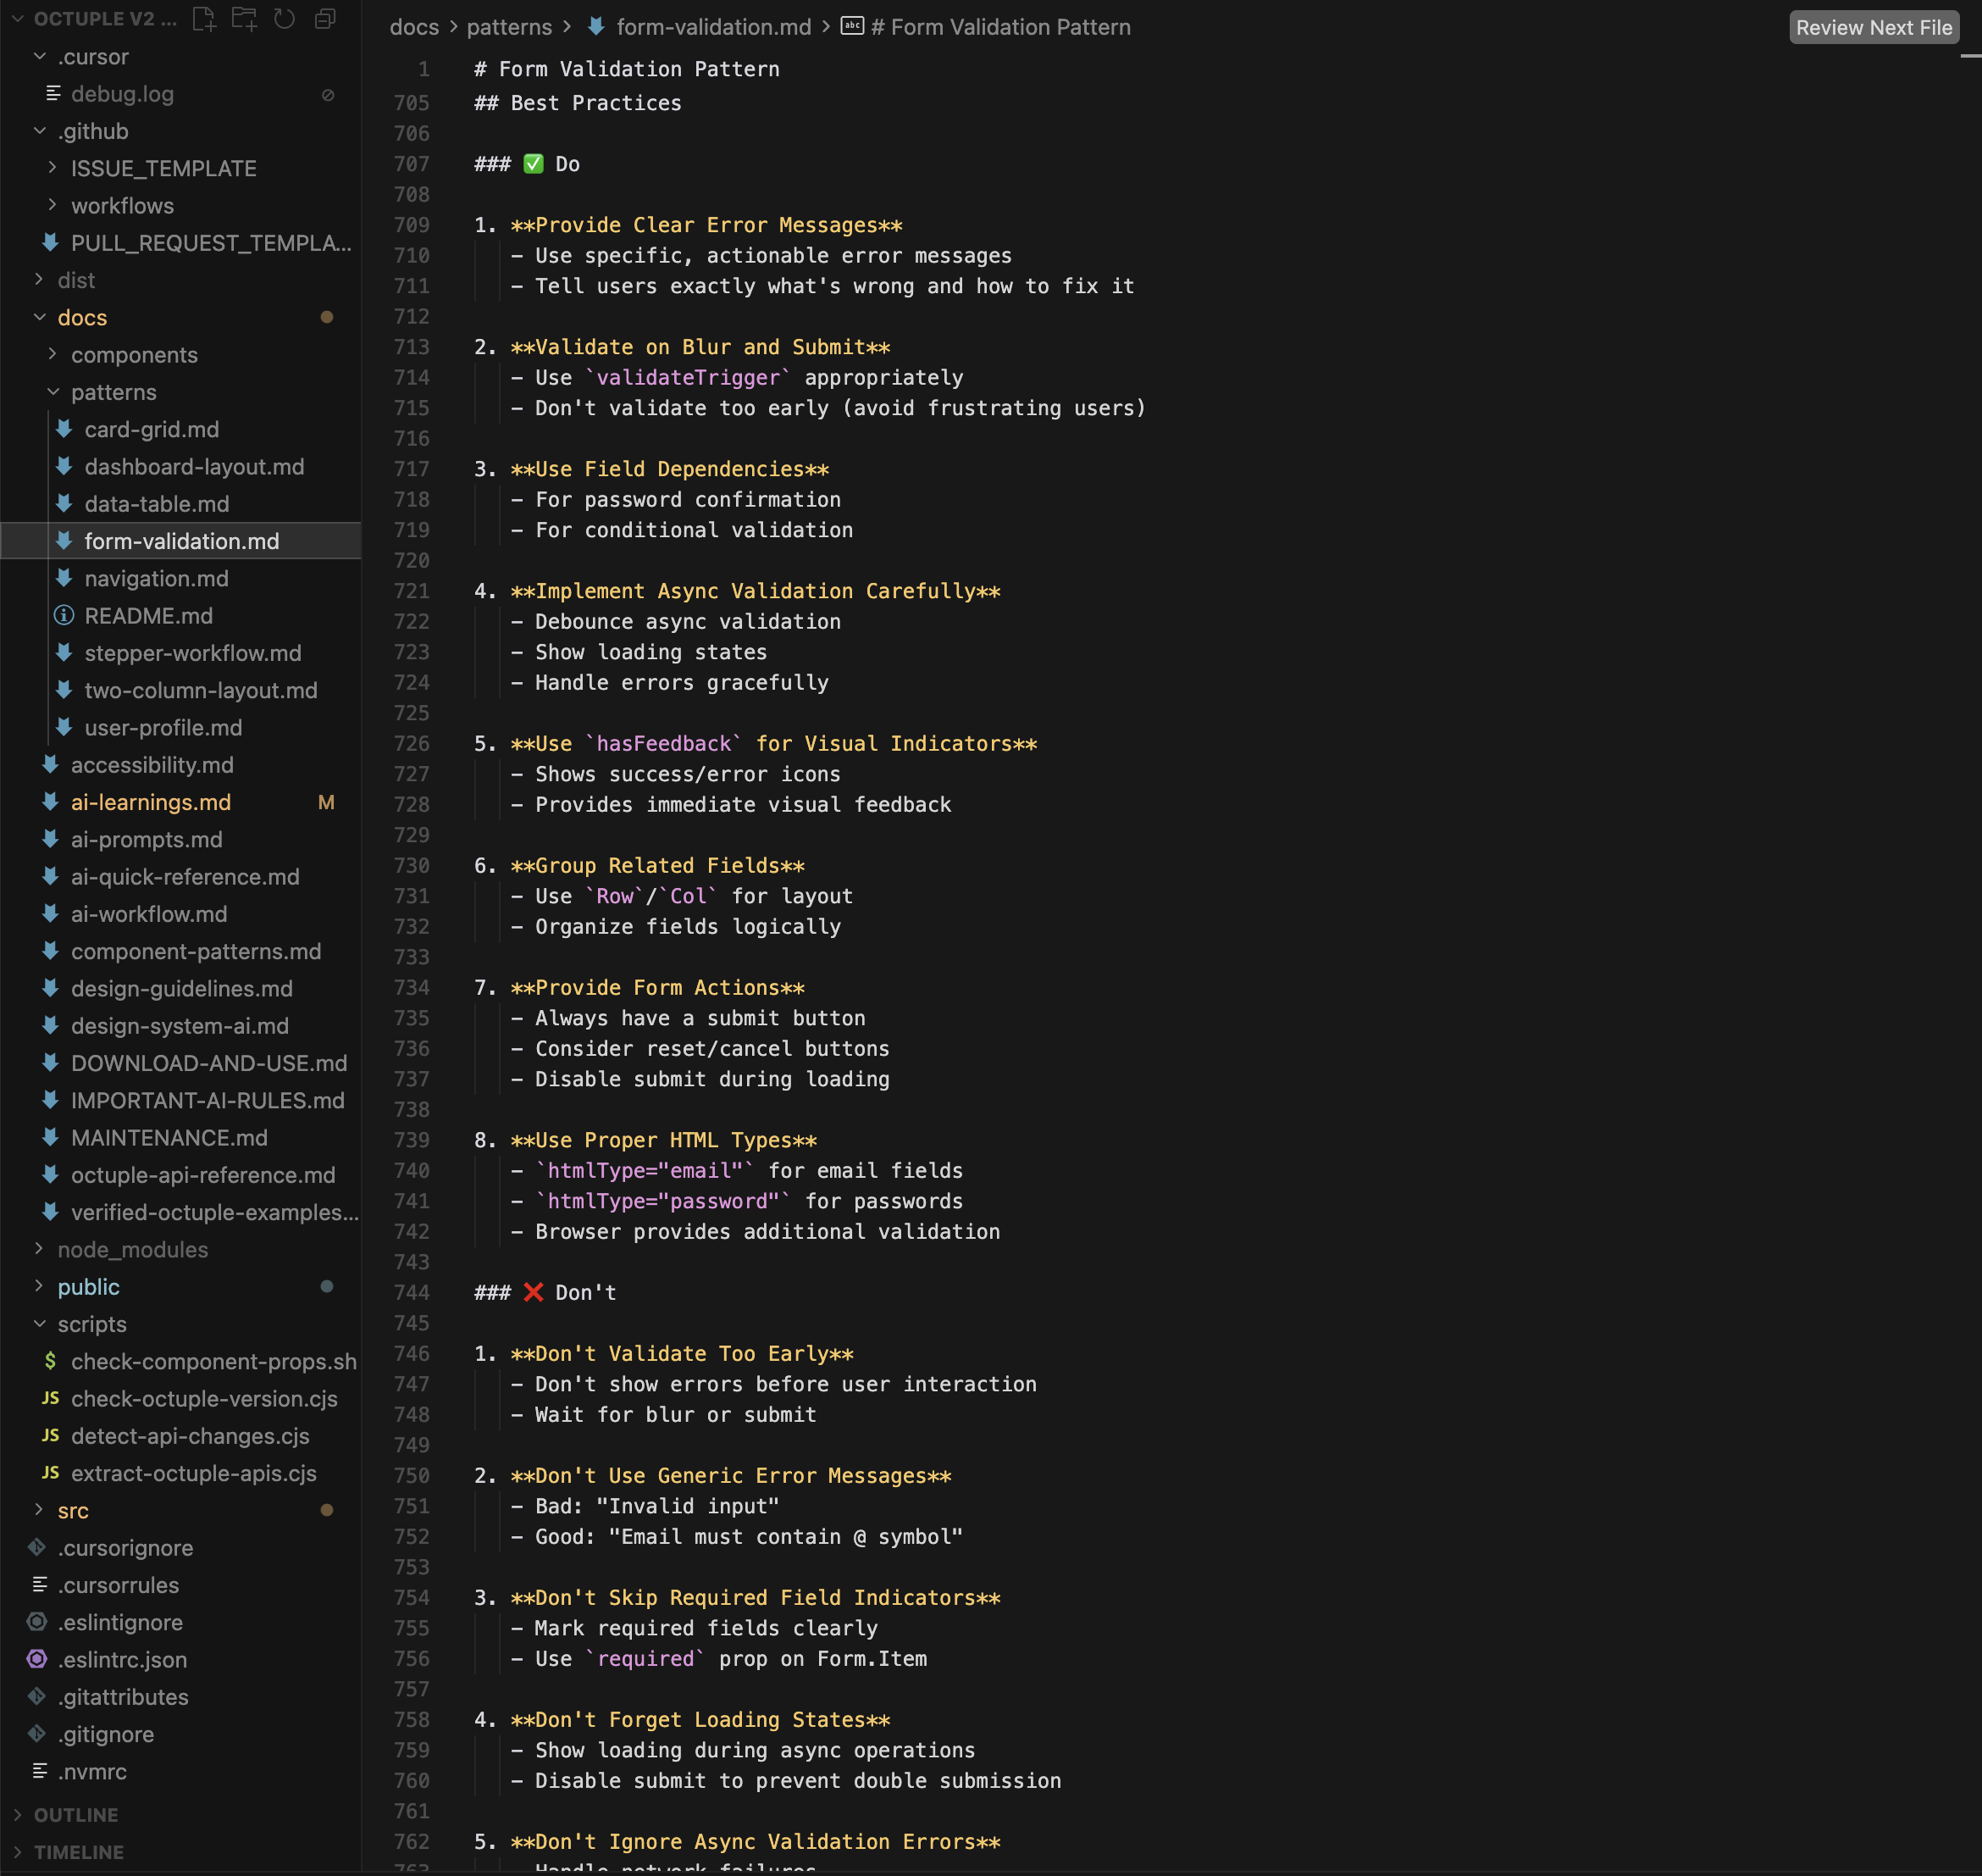1982x1876 pixels.
Task: Expand the node_modules folder
Action: point(132,1249)
